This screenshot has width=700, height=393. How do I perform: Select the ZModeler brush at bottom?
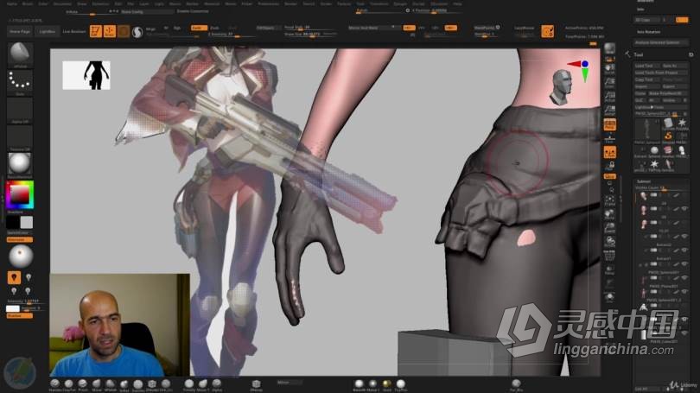(152, 383)
